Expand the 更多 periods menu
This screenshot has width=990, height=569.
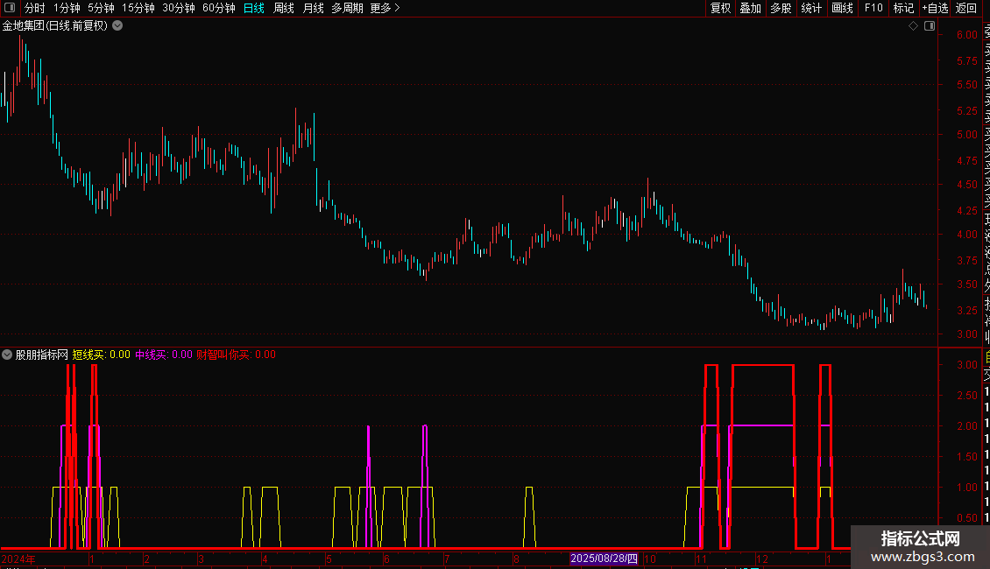point(385,8)
